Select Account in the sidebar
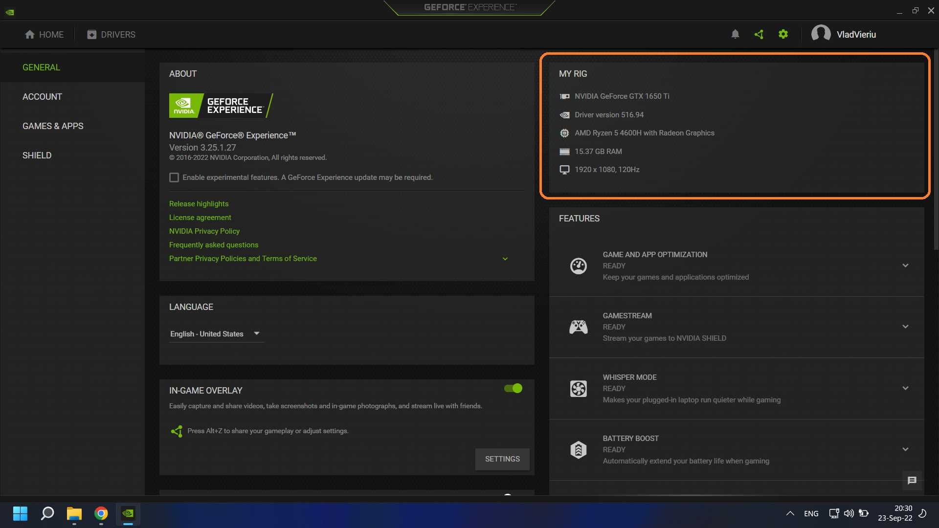Image resolution: width=939 pixels, height=528 pixels. [x=72, y=97]
